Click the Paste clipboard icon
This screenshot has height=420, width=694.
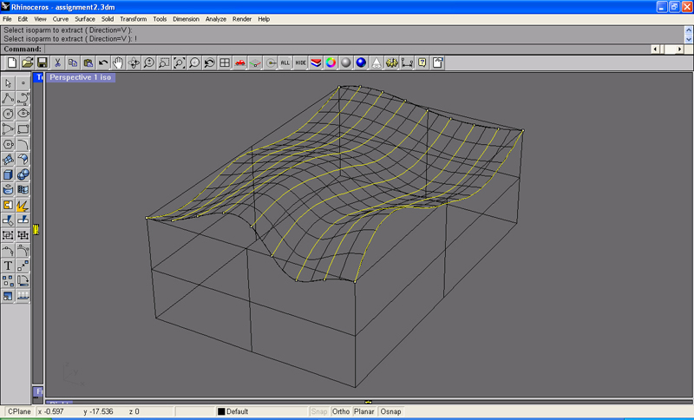point(88,62)
